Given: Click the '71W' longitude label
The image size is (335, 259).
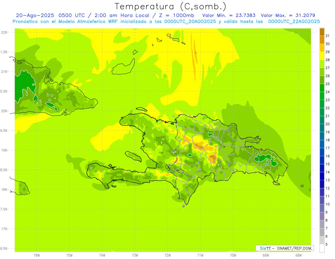Looking at the screenshot, I should pyautogui.click(x=200, y=255).
